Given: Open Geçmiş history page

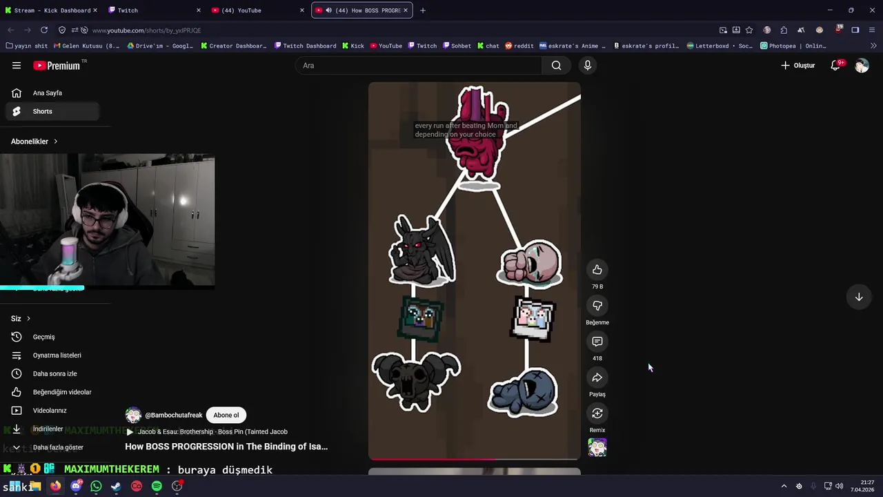Looking at the screenshot, I should tap(52, 337).
